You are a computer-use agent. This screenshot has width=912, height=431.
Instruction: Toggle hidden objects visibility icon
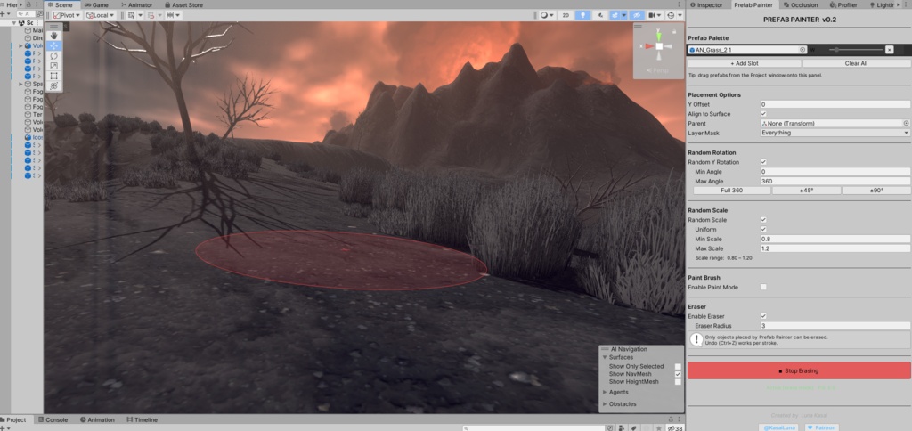click(x=637, y=15)
